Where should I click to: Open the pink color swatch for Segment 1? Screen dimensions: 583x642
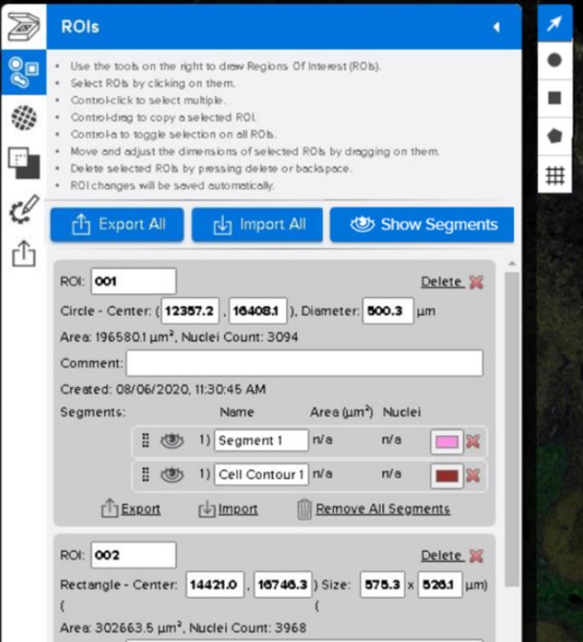pos(446,442)
